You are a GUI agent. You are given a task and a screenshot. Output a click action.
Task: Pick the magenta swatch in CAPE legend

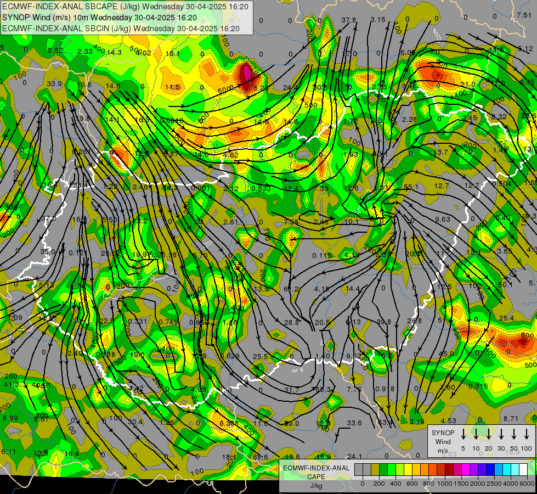click(x=466, y=469)
